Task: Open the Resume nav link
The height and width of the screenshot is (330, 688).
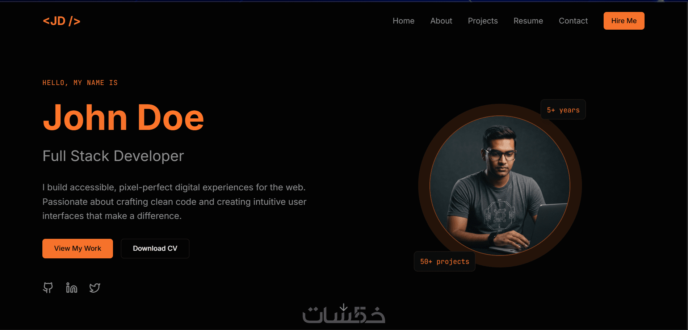Action: click(x=528, y=21)
